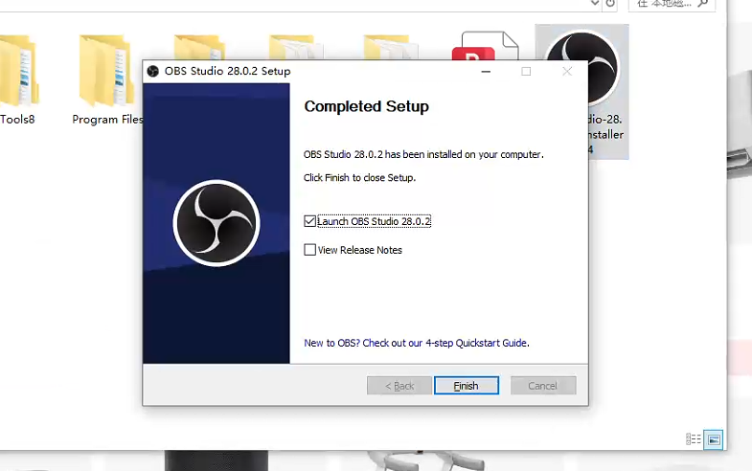Click OBS icon in Setup title bar
Image resolution: width=752 pixels, height=471 pixels.
pos(153,72)
